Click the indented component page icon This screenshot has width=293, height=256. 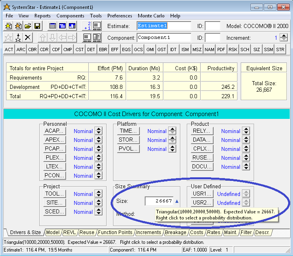(x=97, y=38)
